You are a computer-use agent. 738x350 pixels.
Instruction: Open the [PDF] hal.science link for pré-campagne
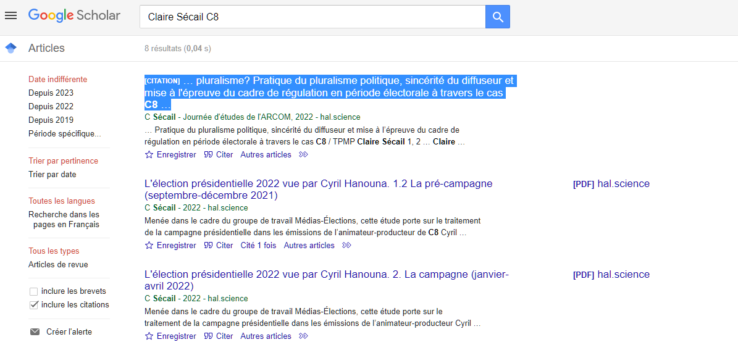coord(611,184)
